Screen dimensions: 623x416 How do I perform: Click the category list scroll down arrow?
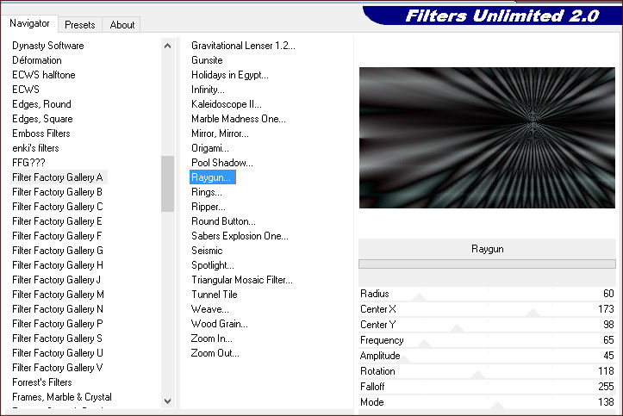coord(168,400)
